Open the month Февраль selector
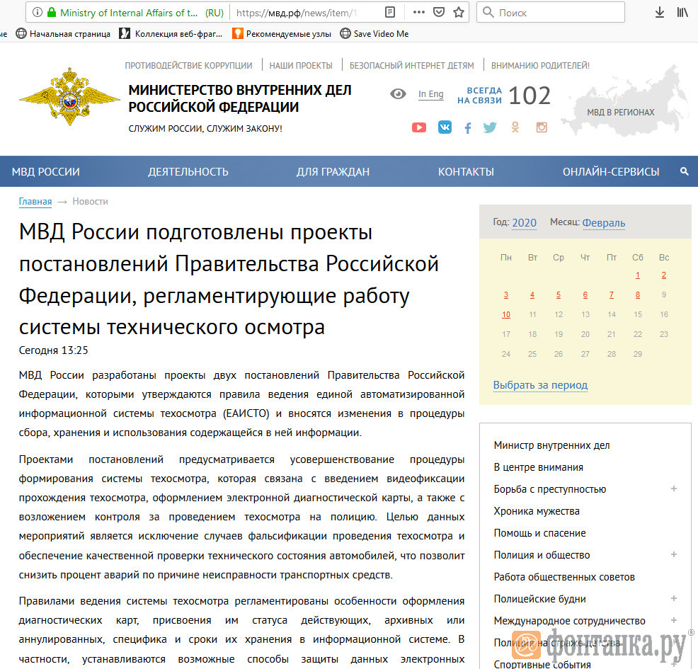 [603, 222]
